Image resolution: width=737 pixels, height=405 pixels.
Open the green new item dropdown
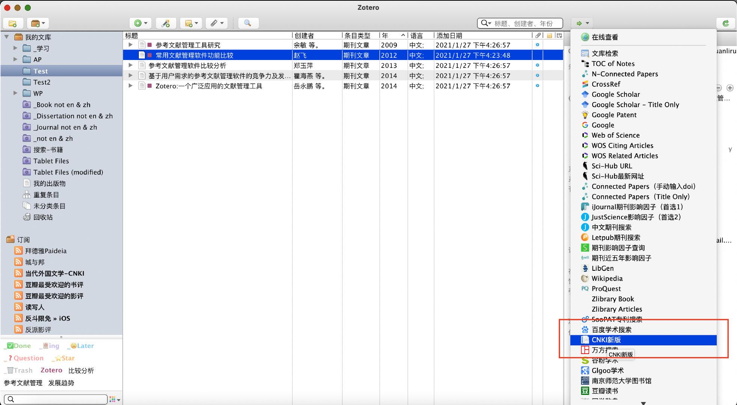(x=140, y=23)
